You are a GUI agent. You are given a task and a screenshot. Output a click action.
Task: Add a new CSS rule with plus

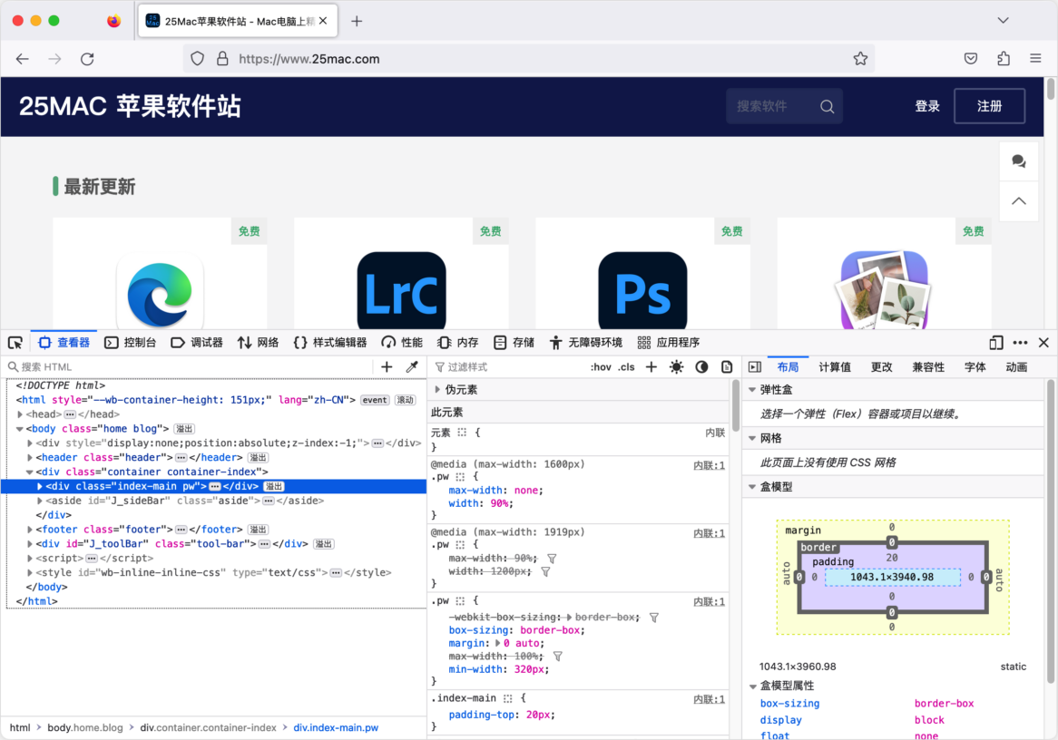coord(651,367)
